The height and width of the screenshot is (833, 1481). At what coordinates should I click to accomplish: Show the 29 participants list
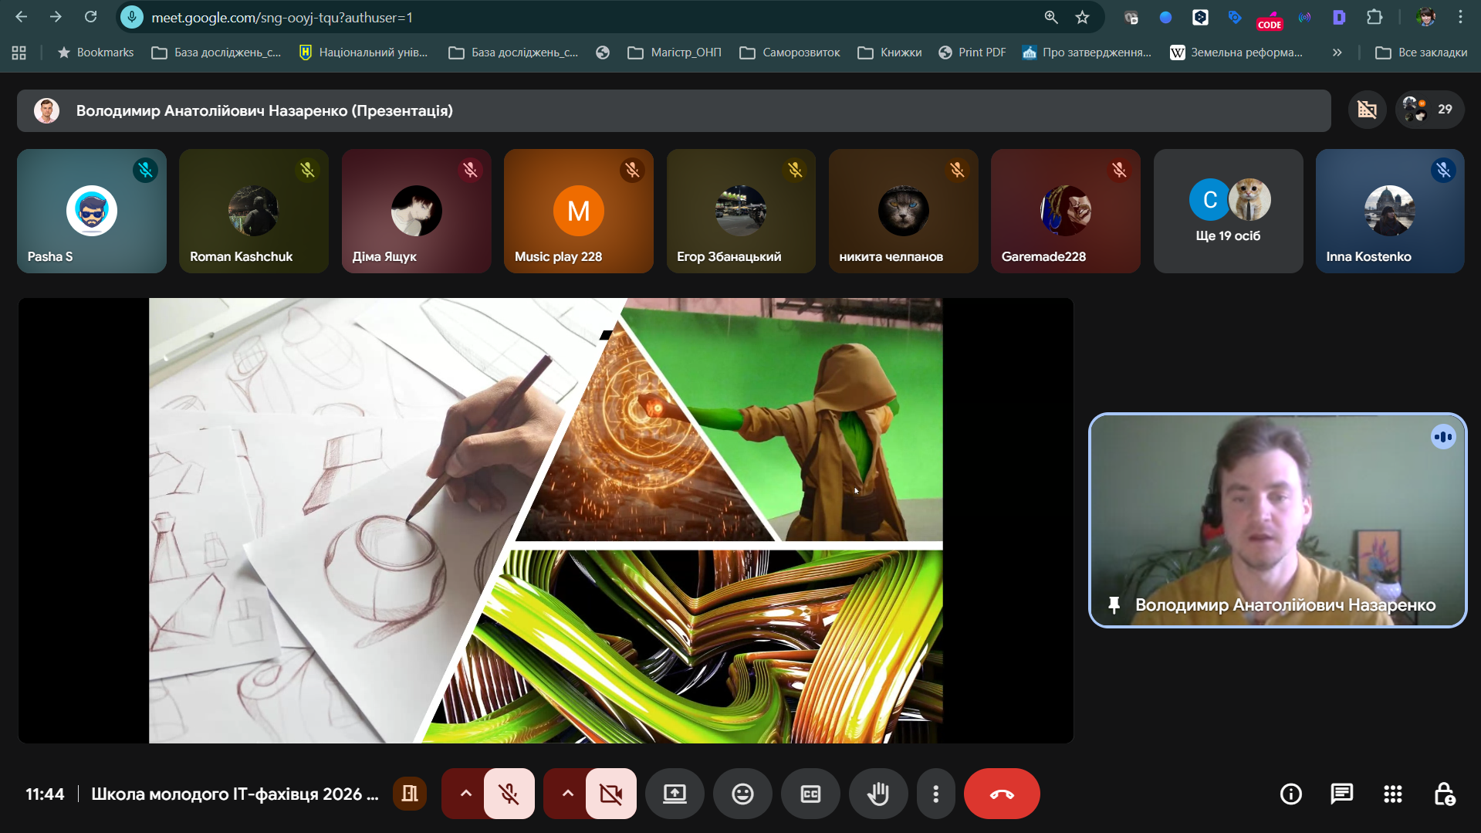[x=1429, y=110]
